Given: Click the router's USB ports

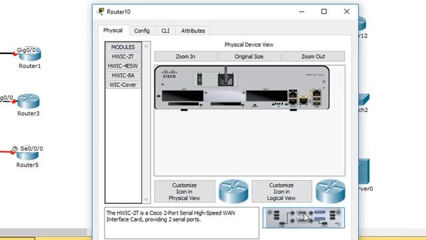Looking at the screenshot, I should point(317,101).
